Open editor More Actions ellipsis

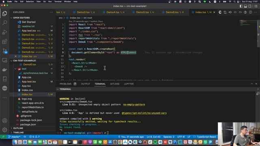point(256,12)
